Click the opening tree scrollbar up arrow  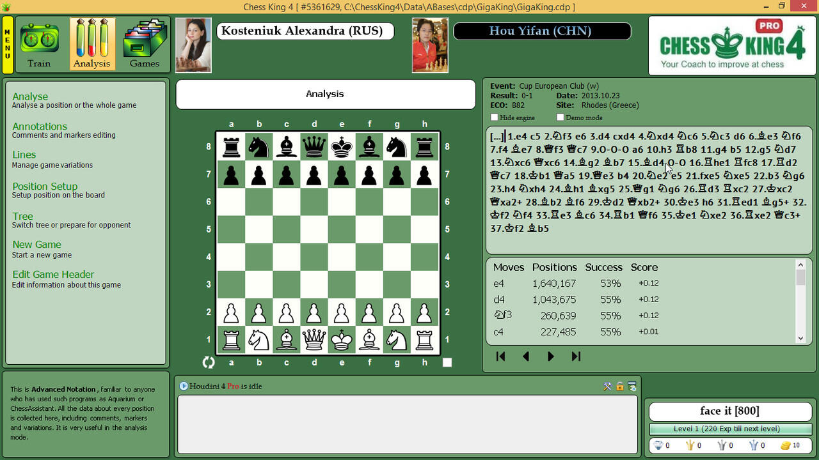click(800, 264)
